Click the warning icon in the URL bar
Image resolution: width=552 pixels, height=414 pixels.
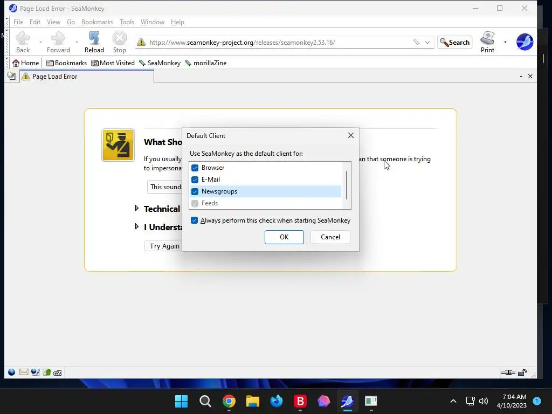click(x=141, y=42)
